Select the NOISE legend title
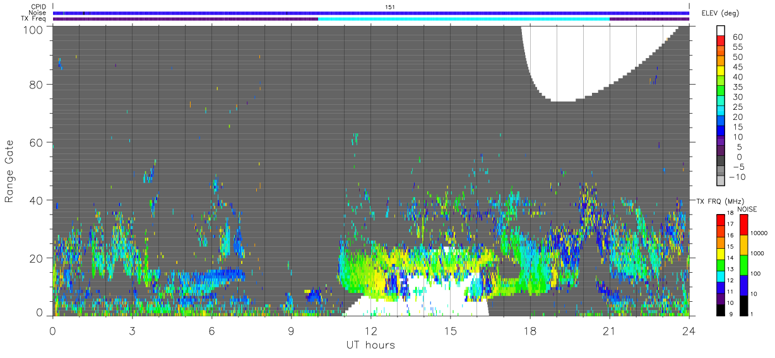This screenshot has width=775, height=358. [747, 209]
